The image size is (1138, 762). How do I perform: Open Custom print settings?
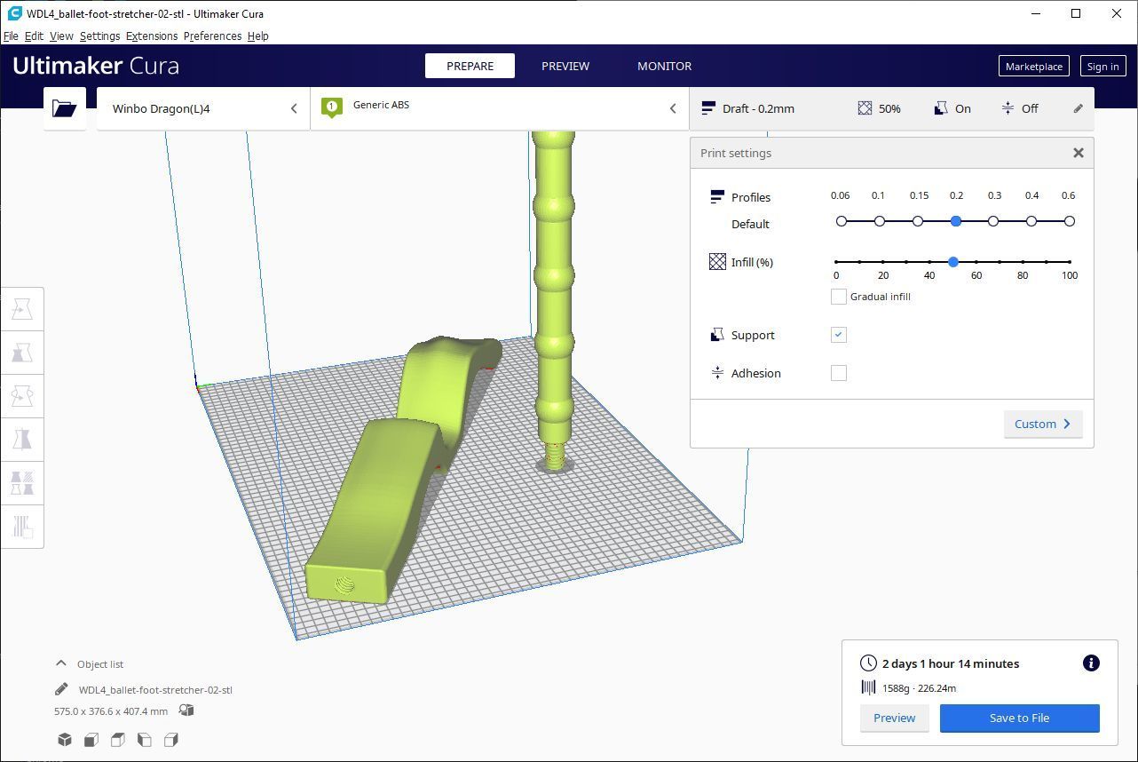[1043, 424]
